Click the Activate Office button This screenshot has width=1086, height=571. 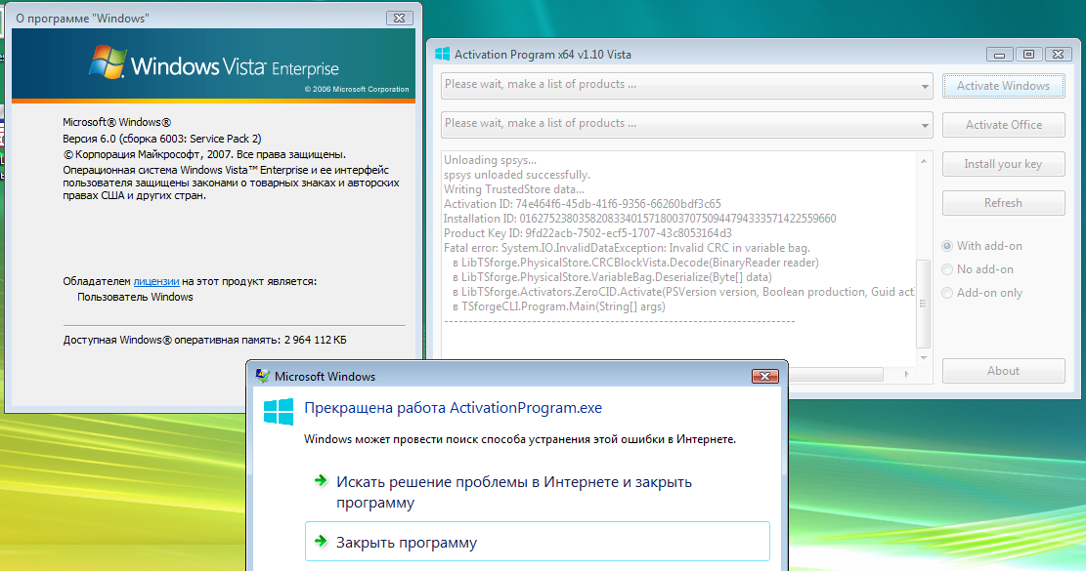point(1004,125)
